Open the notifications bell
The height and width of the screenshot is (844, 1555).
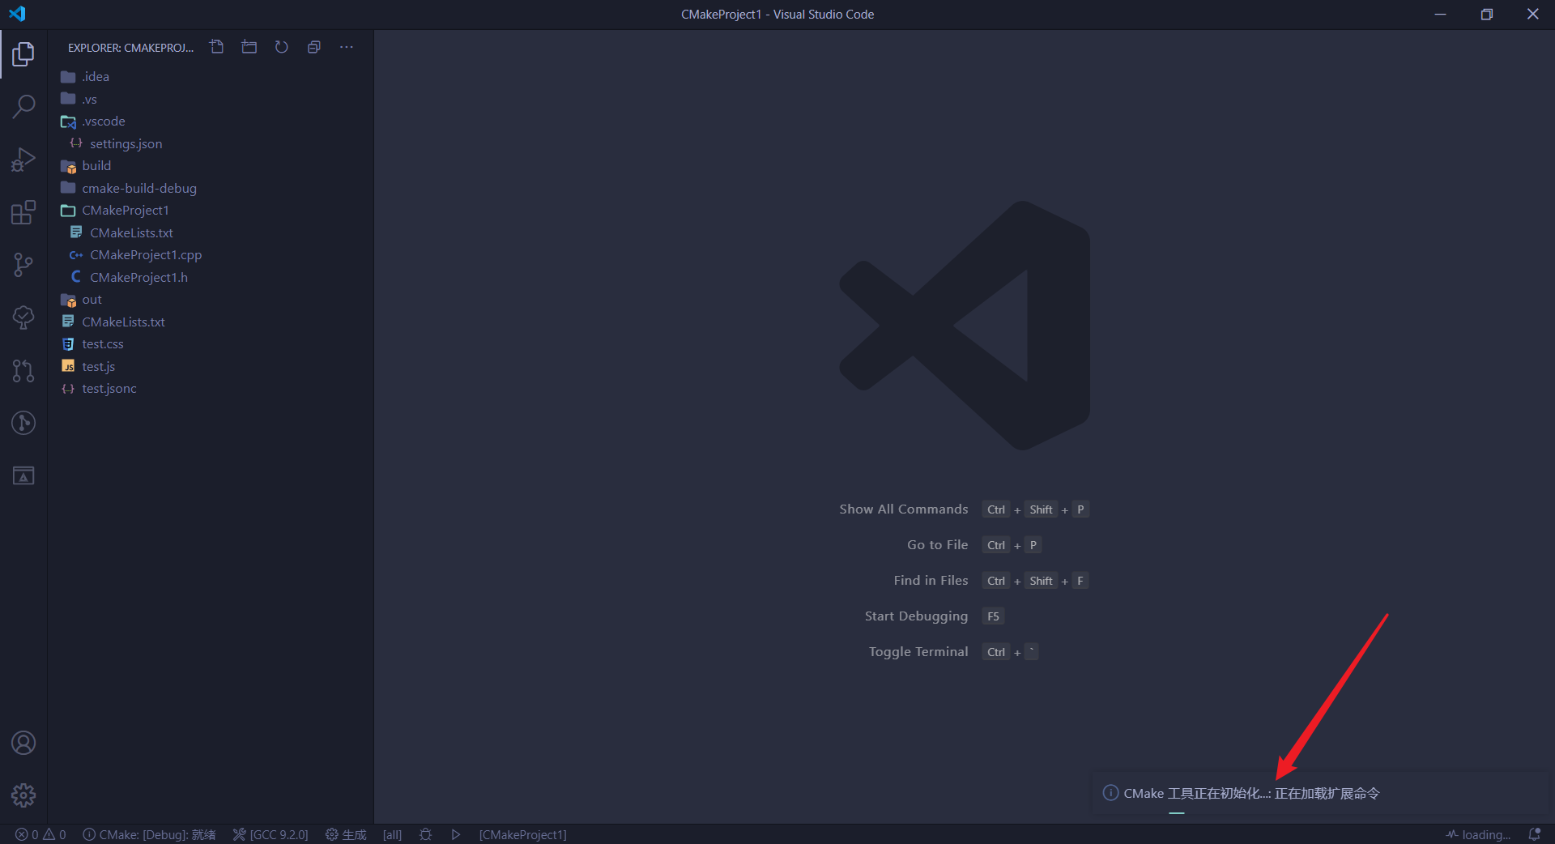(1534, 834)
